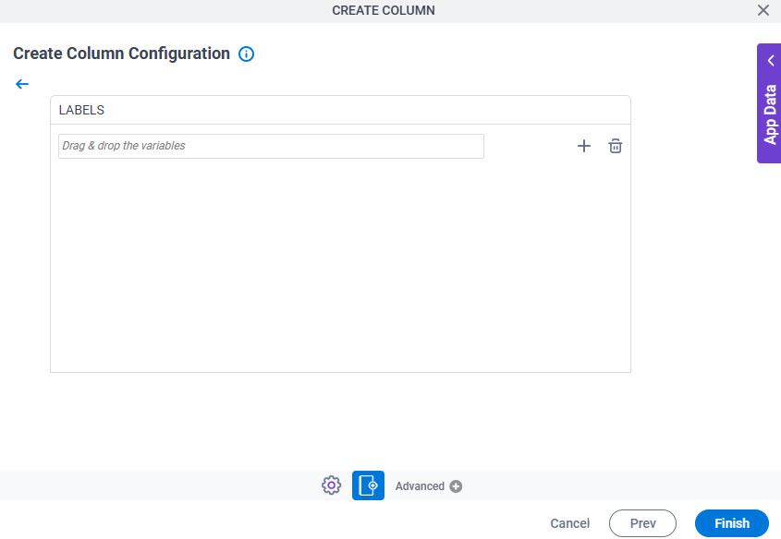Viewport: 781px width, 539px height.
Task: Go back using the blue left arrow
Action: 22,84
